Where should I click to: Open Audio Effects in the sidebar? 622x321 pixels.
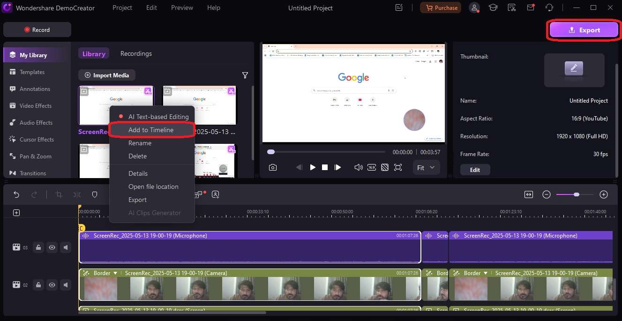click(36, 123)
